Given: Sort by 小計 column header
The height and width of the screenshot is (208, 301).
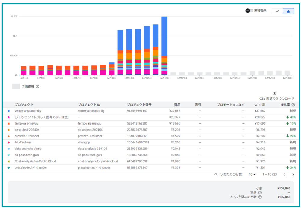Looking at the screenshot, I should pyautogui.click(x=262, y=105).
